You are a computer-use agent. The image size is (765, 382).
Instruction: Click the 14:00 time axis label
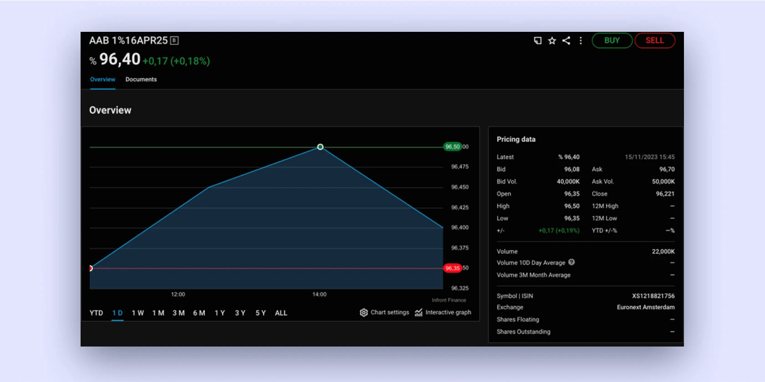tap(319, 294)
